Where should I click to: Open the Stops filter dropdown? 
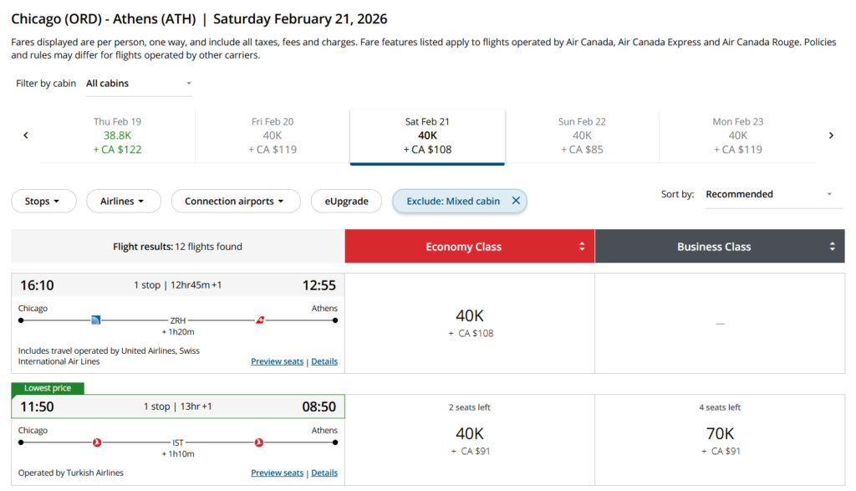[x=43, y=201]
